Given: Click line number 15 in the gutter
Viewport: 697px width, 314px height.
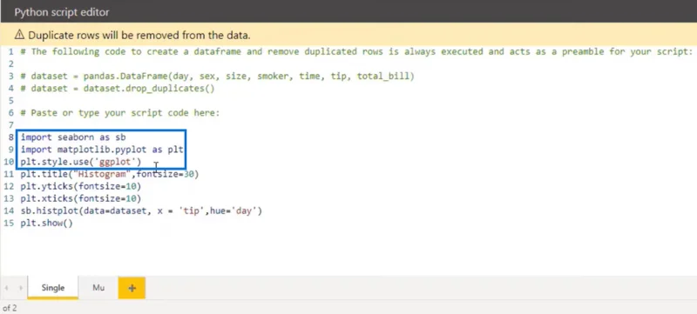Looking at the screenshot, I should click(9, 223).
